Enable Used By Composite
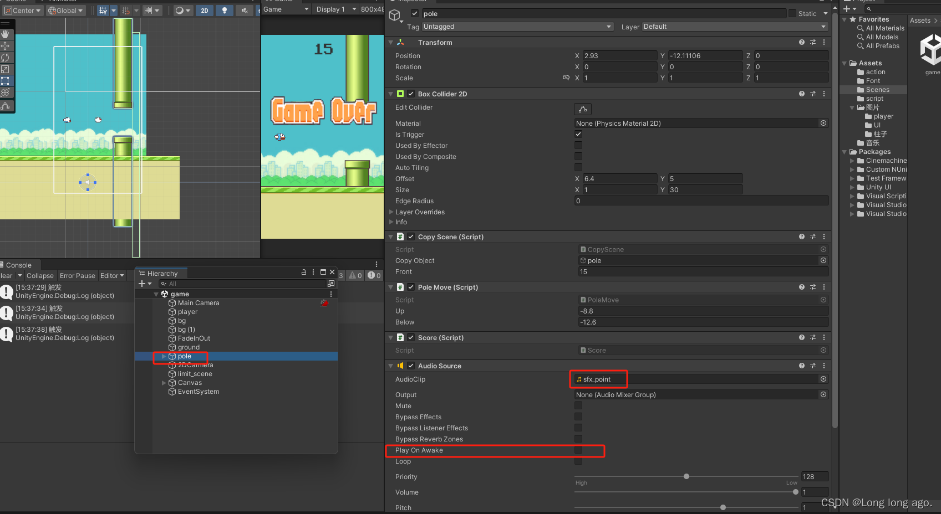Viewport: 941px width, 514px height. pyautogui.click(x=578, y=156)
